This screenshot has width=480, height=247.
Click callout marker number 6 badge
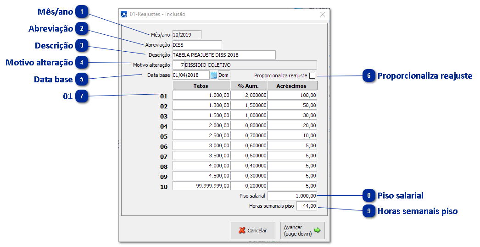click(369, 76)
